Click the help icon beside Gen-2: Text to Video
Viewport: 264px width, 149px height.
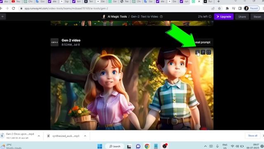(161, 17)
